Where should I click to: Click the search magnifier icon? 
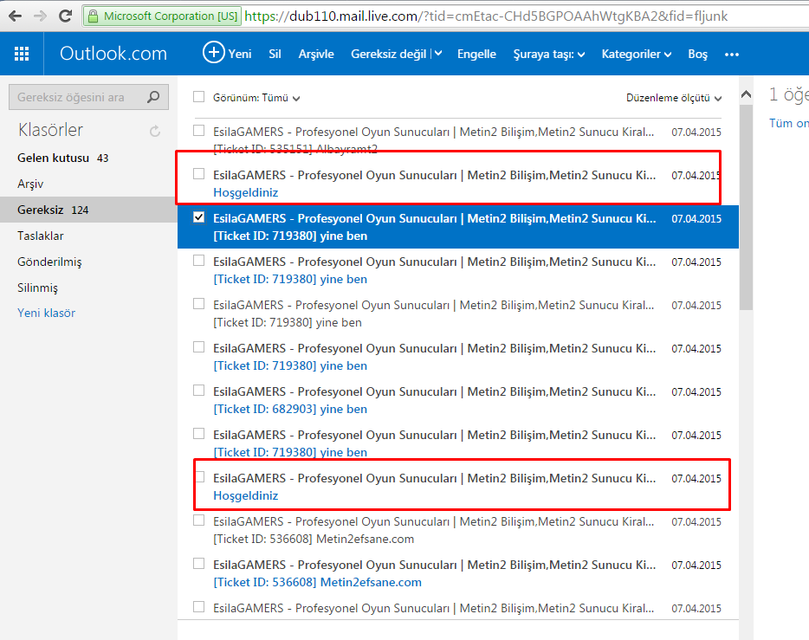coord(153,97)
